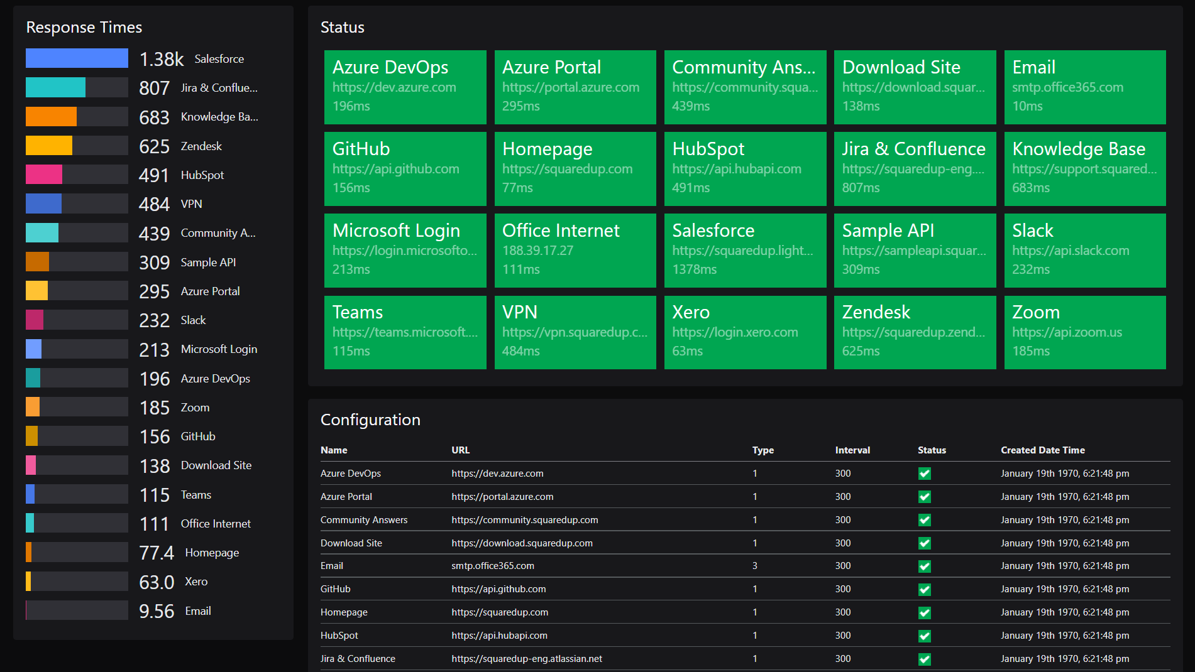Disable the status checkbox for HubSpot
1195x672 pixels.
click(x=924, y=636)
